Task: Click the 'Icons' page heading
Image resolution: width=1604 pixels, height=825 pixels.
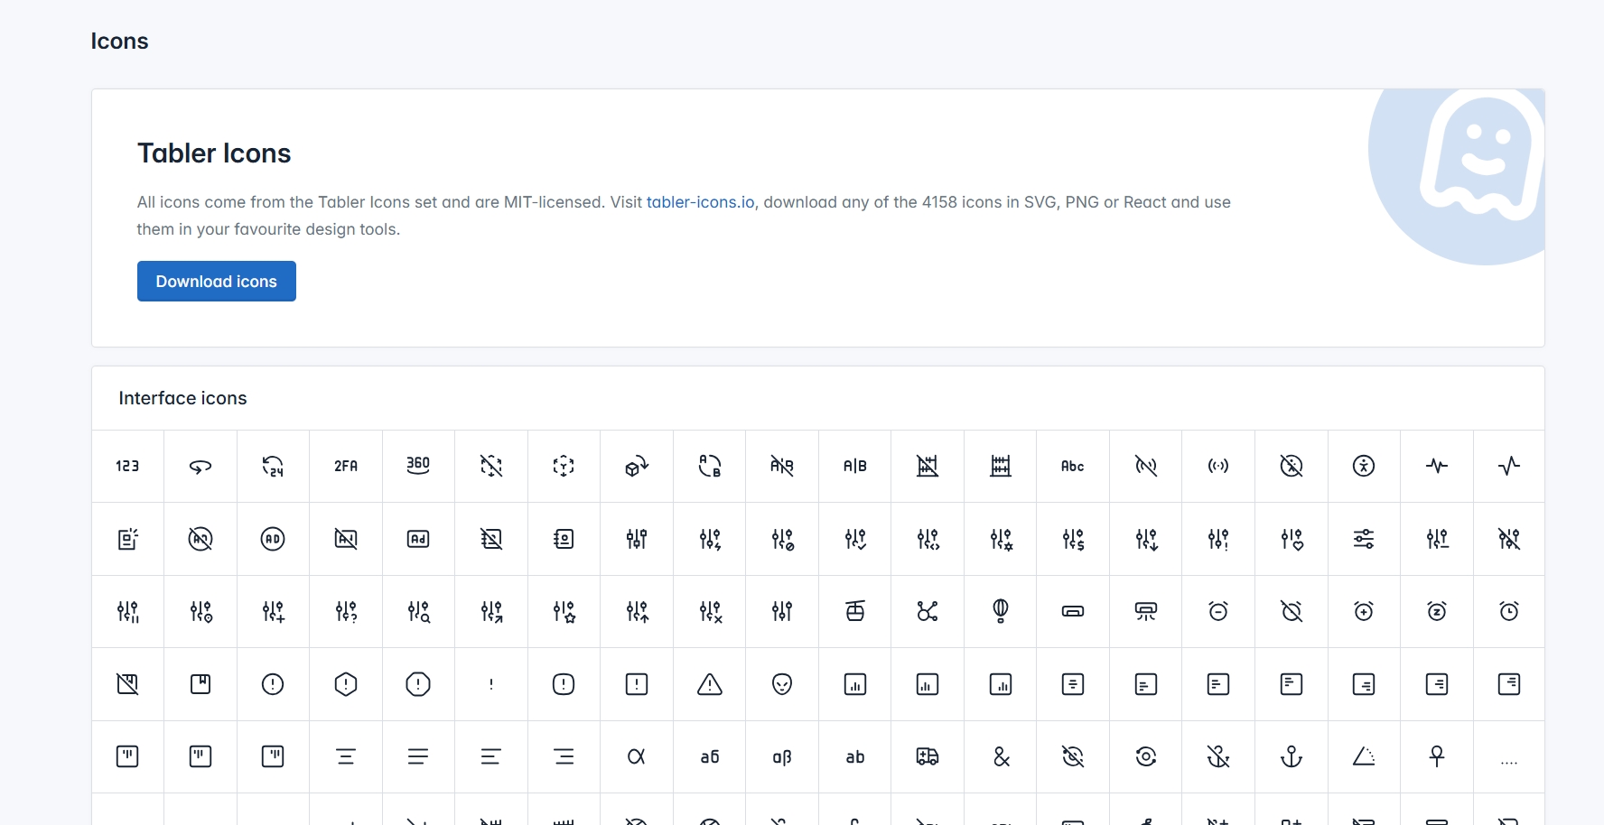Action: tap(119, 42)
